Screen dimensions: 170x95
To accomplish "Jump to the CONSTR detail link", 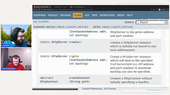I will [116, 27].
